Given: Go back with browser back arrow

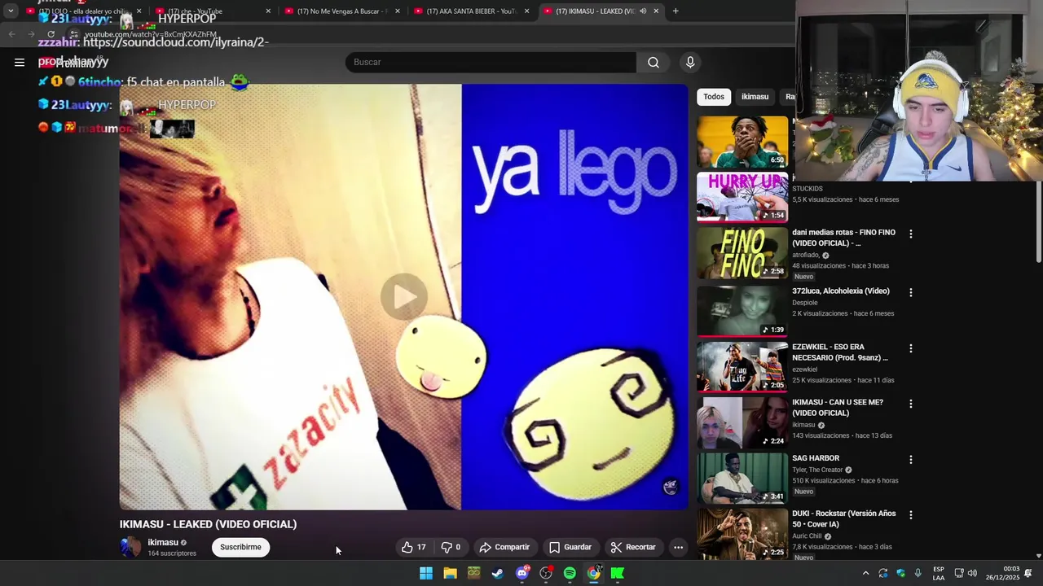Looking at the screenshot, I should click(11, 34).
